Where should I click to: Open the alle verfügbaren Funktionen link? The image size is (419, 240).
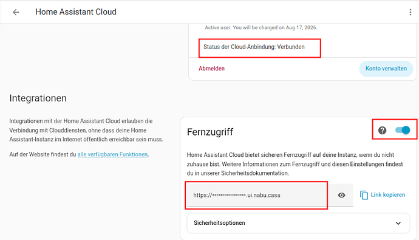click(x=112, y=154)
